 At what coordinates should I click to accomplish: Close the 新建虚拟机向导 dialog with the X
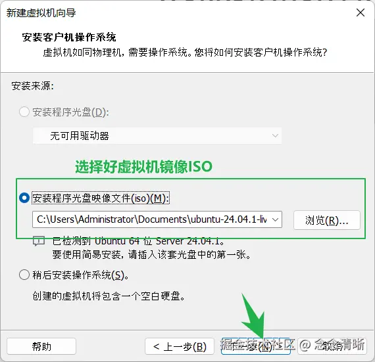click(360, 12)
